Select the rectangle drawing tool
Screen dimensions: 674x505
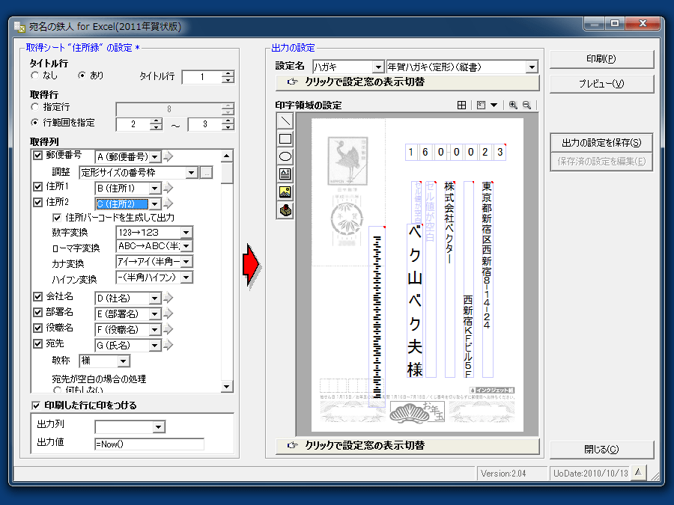[x=285, y=139]
